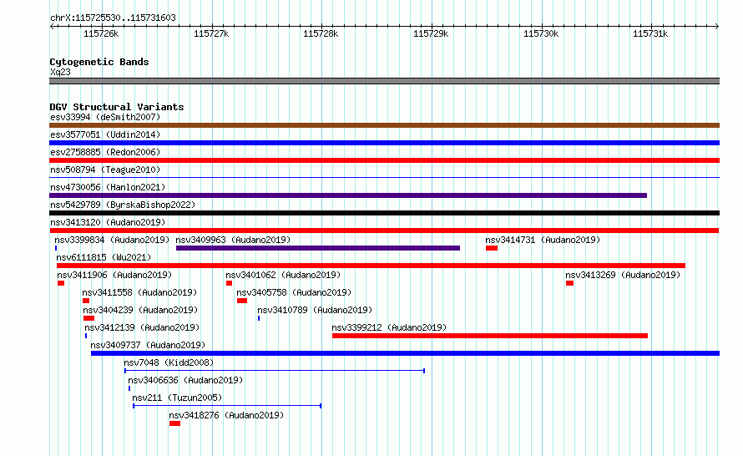
Task: Click the brown esv33994 deSmith2007 variant bar
Action: point(384,125)
